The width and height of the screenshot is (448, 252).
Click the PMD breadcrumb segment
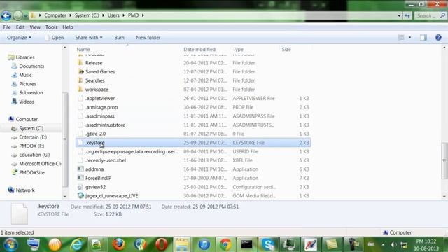click(133, 15)
